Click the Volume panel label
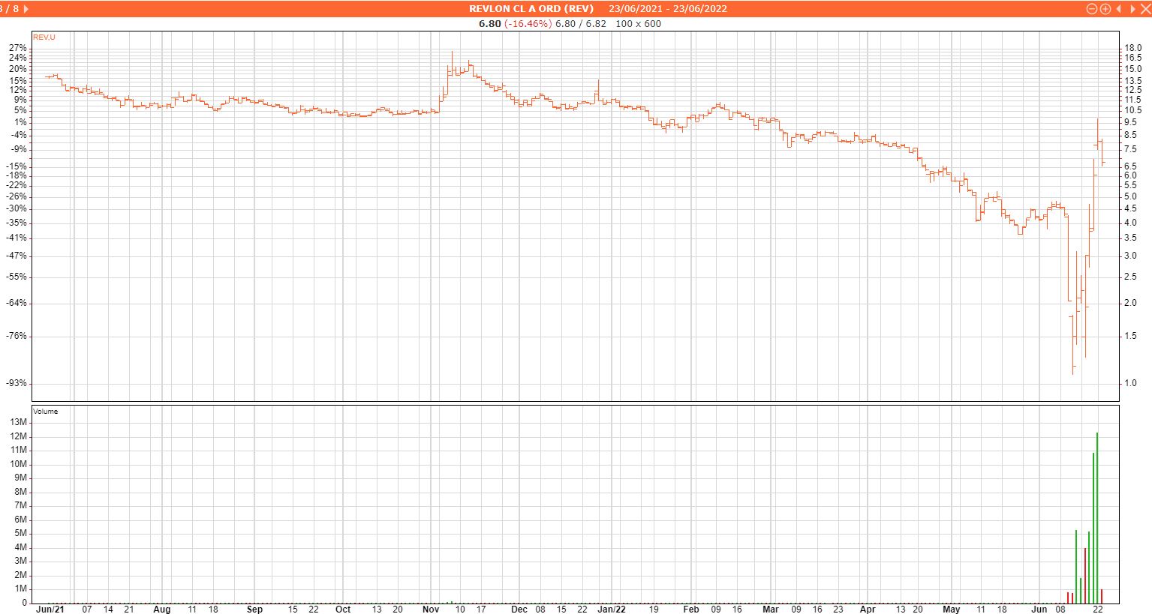This screenshot has height=614, width=1152. click(x=46, y=412)
